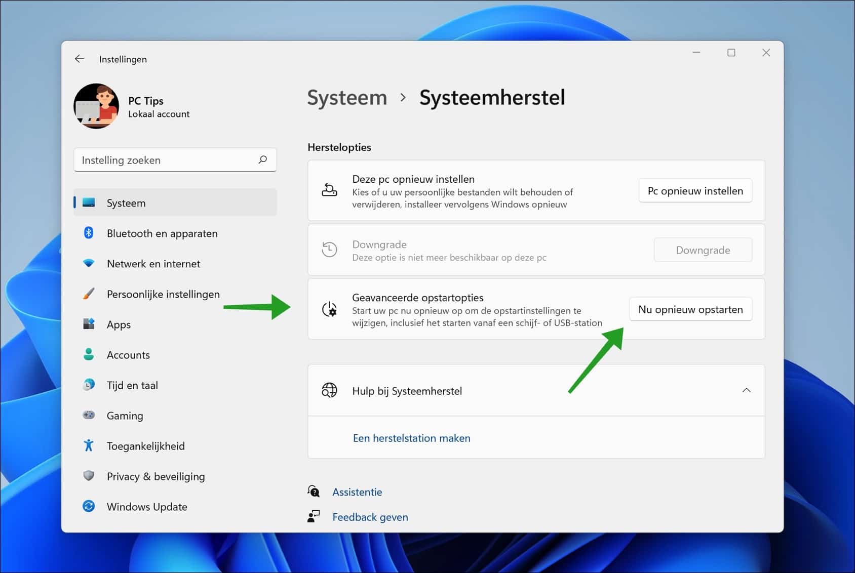855x573 pixels.
Task: Open Accounts using the person icon
Action: tap(90, 354)
